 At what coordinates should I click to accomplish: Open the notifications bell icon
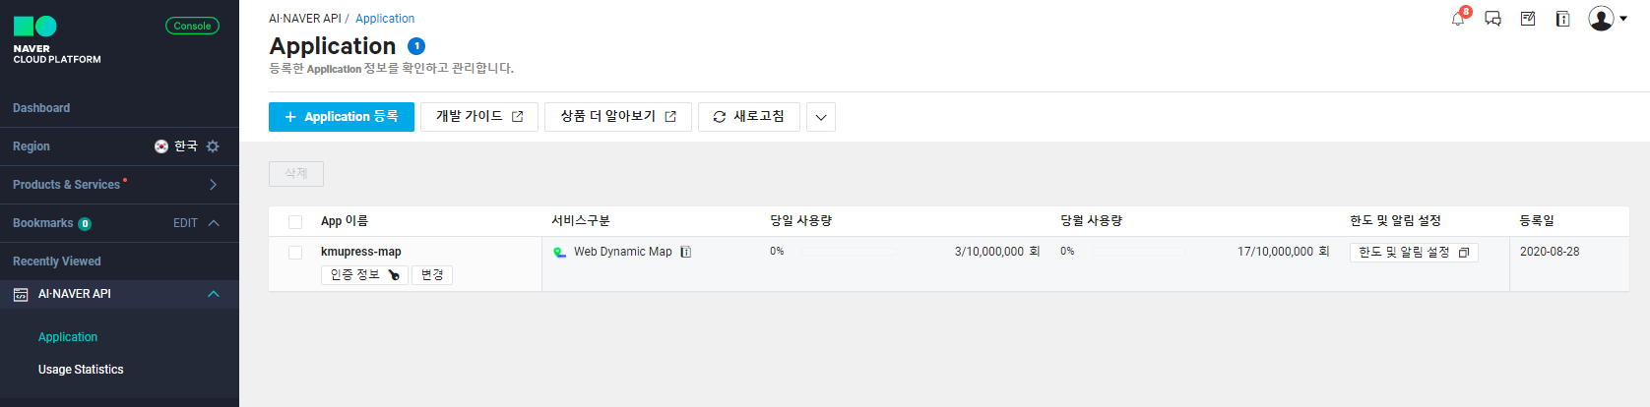(x=1458, y=19)
